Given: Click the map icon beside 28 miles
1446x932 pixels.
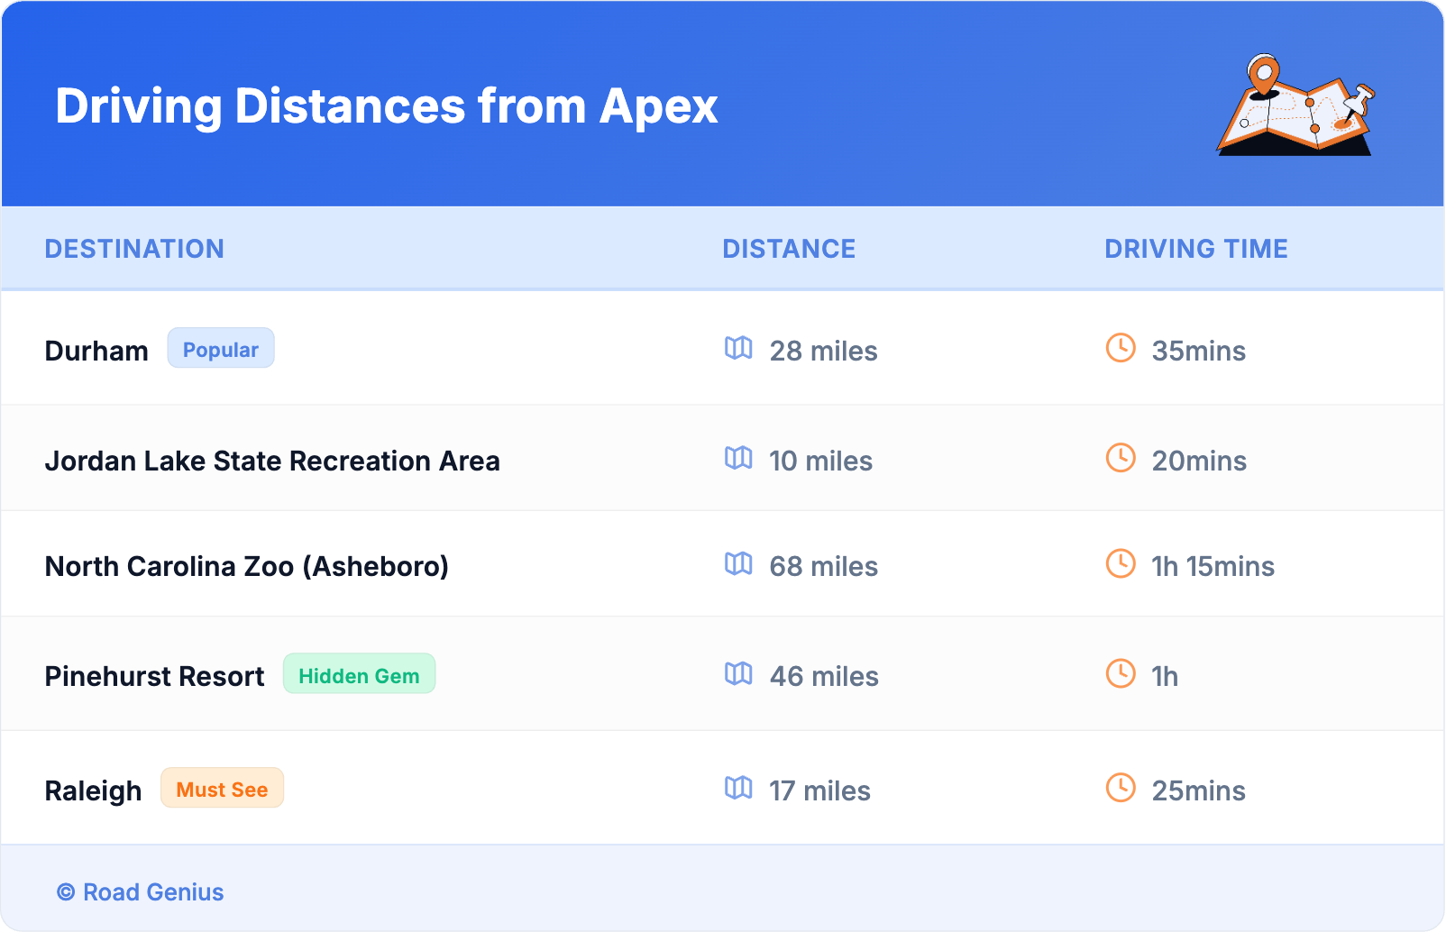Looking at the screenshot, I should pos(738,348).
